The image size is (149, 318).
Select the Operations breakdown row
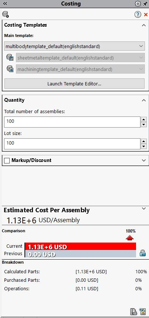(75, 288)
